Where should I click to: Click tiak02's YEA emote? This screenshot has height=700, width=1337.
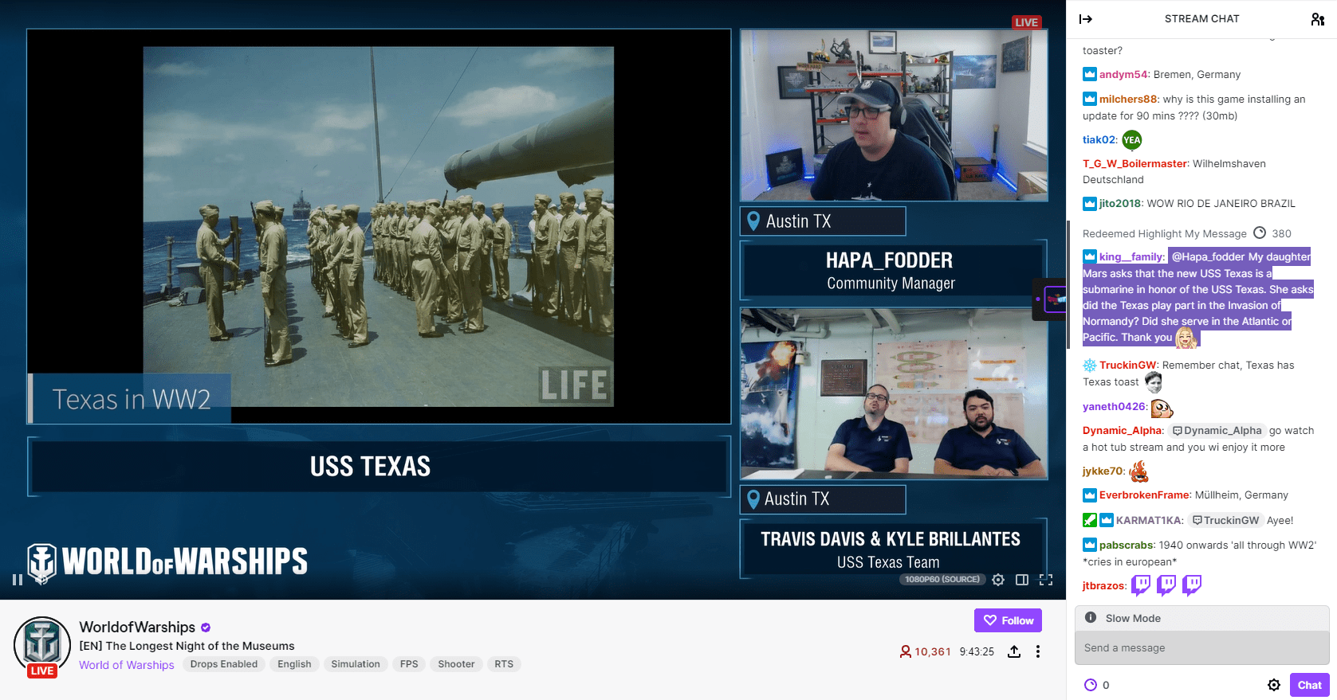(x=1132, y=140)
